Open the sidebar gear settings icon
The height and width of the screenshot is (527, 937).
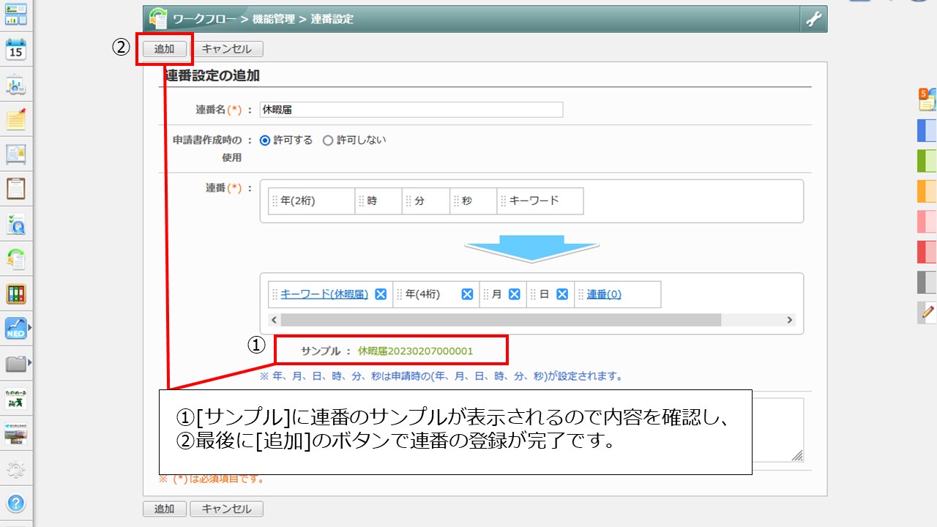[15, 469]
